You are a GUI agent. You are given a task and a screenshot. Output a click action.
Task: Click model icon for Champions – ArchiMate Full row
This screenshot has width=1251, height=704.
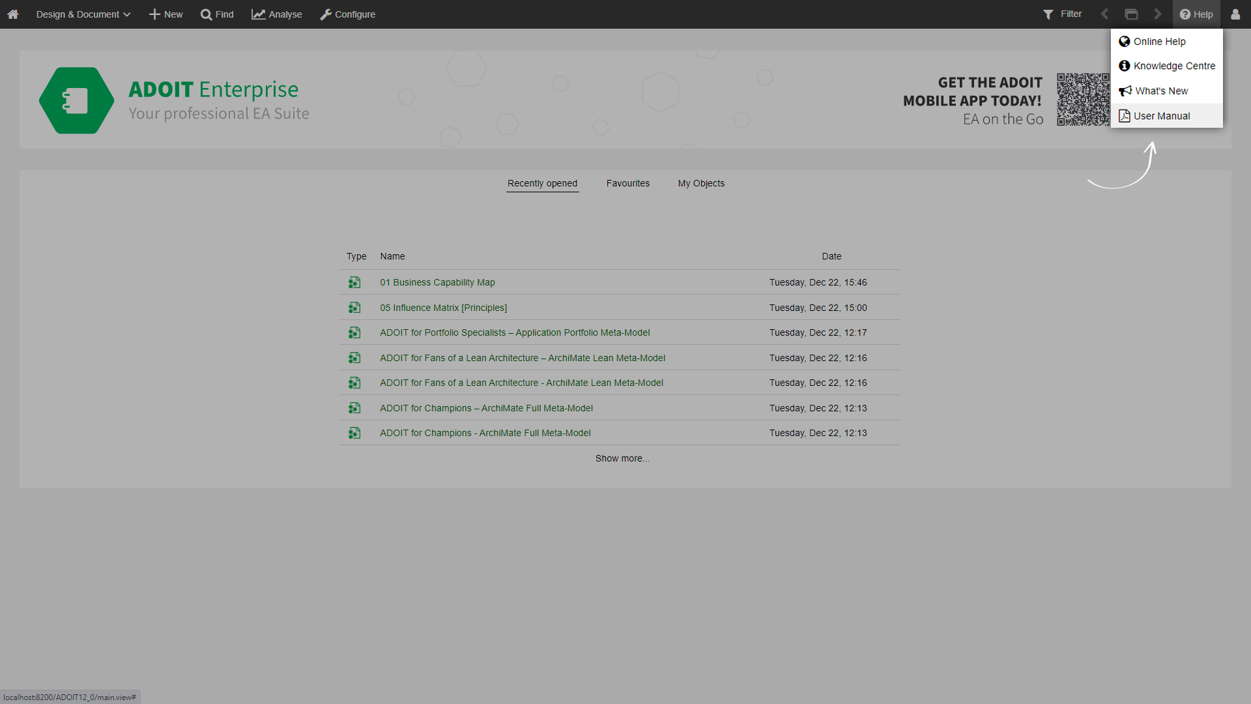point(354,409)
